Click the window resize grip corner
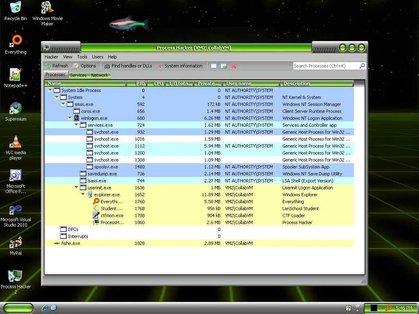419x314 pixels. [x=363, y=281]
